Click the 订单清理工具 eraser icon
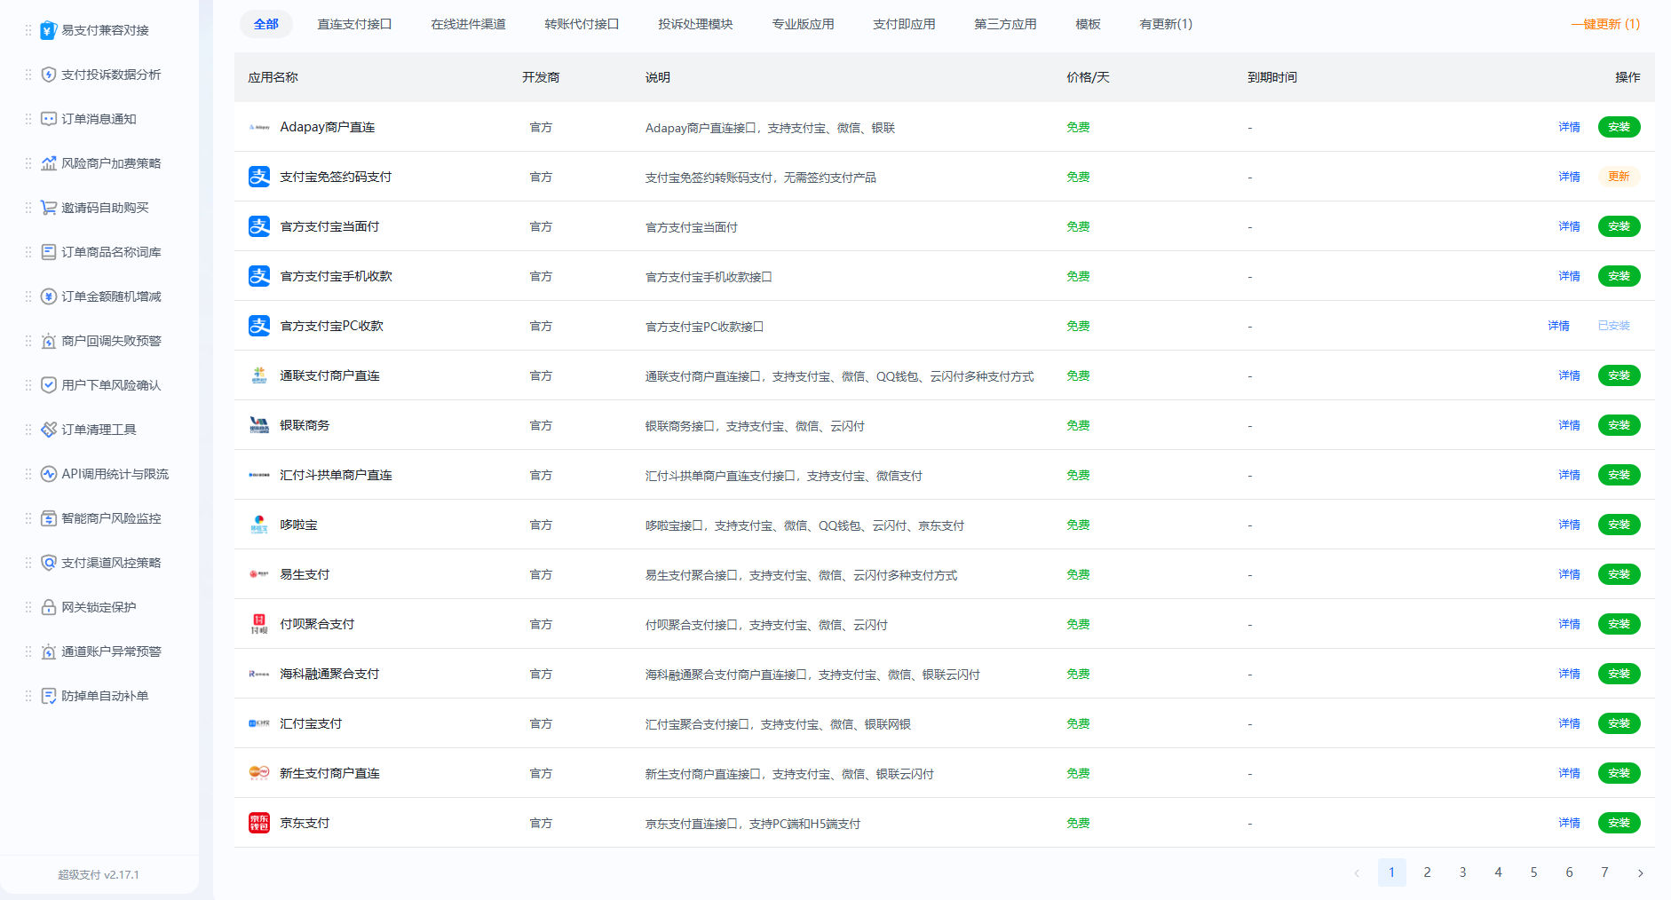The width and height of the screenshot is (1671, 900). [49, 430]
